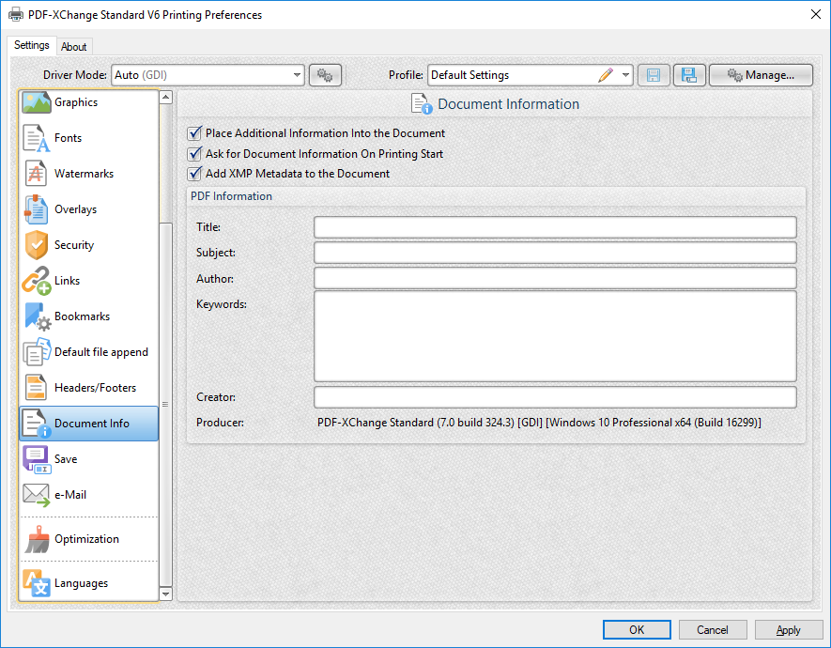Viewport: 831px width, 648px height.
Task: Open the Optimization category
Action: pyautogui.click(x=89, y=539)
